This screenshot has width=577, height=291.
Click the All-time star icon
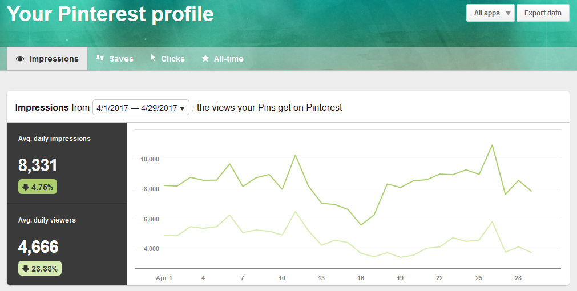[x=205, y=59]
